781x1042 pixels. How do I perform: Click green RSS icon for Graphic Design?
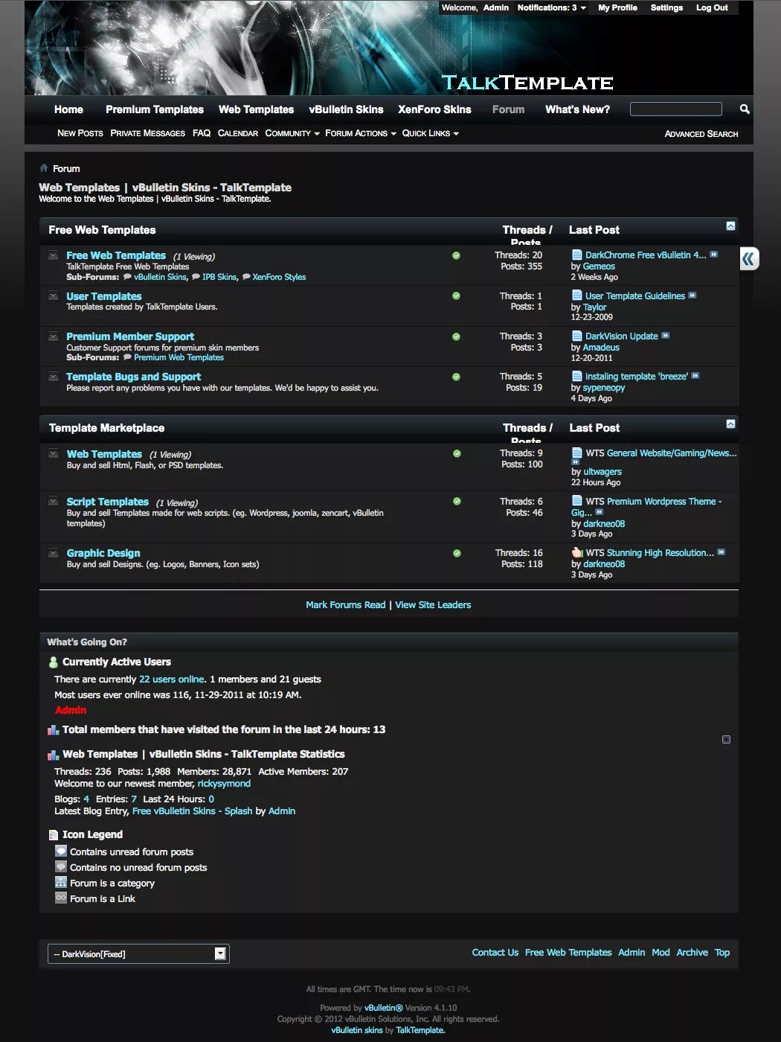coord(457,553)
